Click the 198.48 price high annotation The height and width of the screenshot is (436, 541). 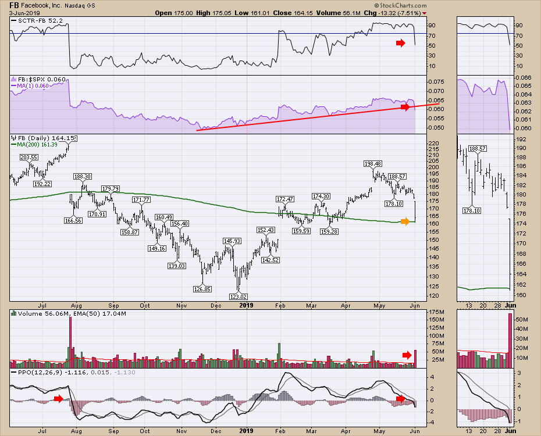tap(373, 164)
